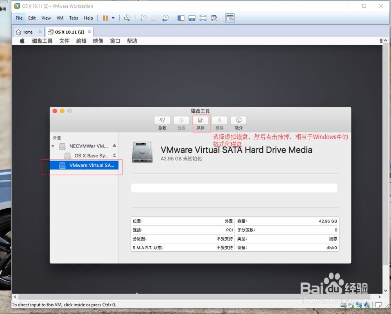Open the message log icon in status bar
This screenshot has height=314, width=391.
pyautogui.click(x=378, y=305)
